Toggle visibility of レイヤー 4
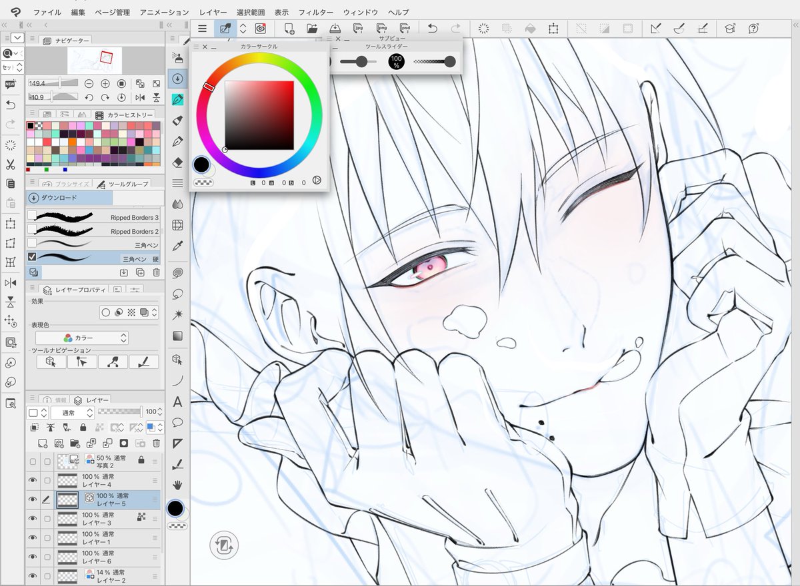The width and height of the screenshot is (800, 586). 32,481
